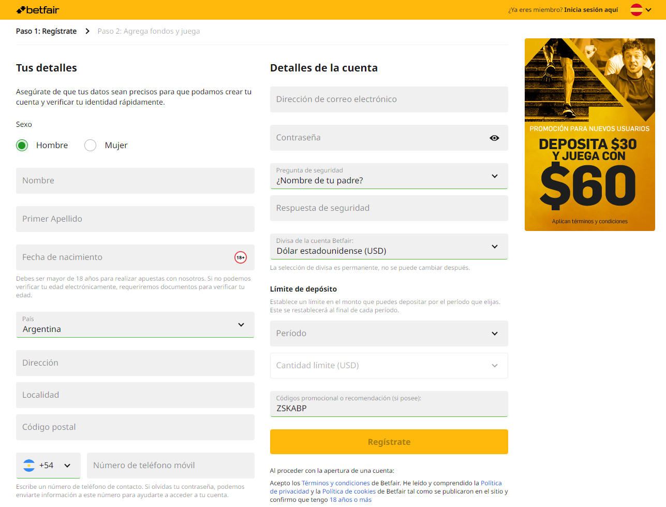Click Paso 1: Regístrate step
This screenshot has height=507, width=666.
click(x=46, y=31)
